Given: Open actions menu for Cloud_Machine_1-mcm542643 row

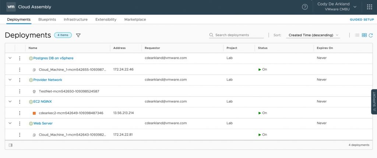Looking at the screenshot, I should click(20, 135).
